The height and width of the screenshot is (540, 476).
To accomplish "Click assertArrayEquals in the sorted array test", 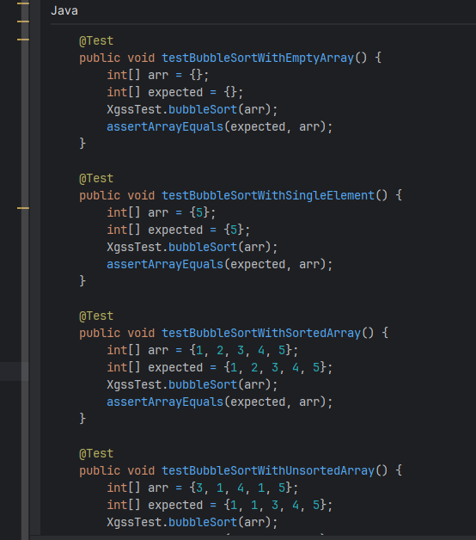I will 165,402.
